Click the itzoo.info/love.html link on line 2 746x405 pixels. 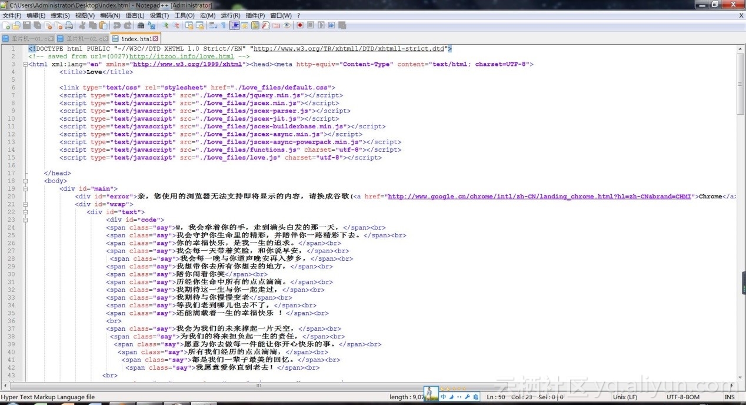point(182,57)
